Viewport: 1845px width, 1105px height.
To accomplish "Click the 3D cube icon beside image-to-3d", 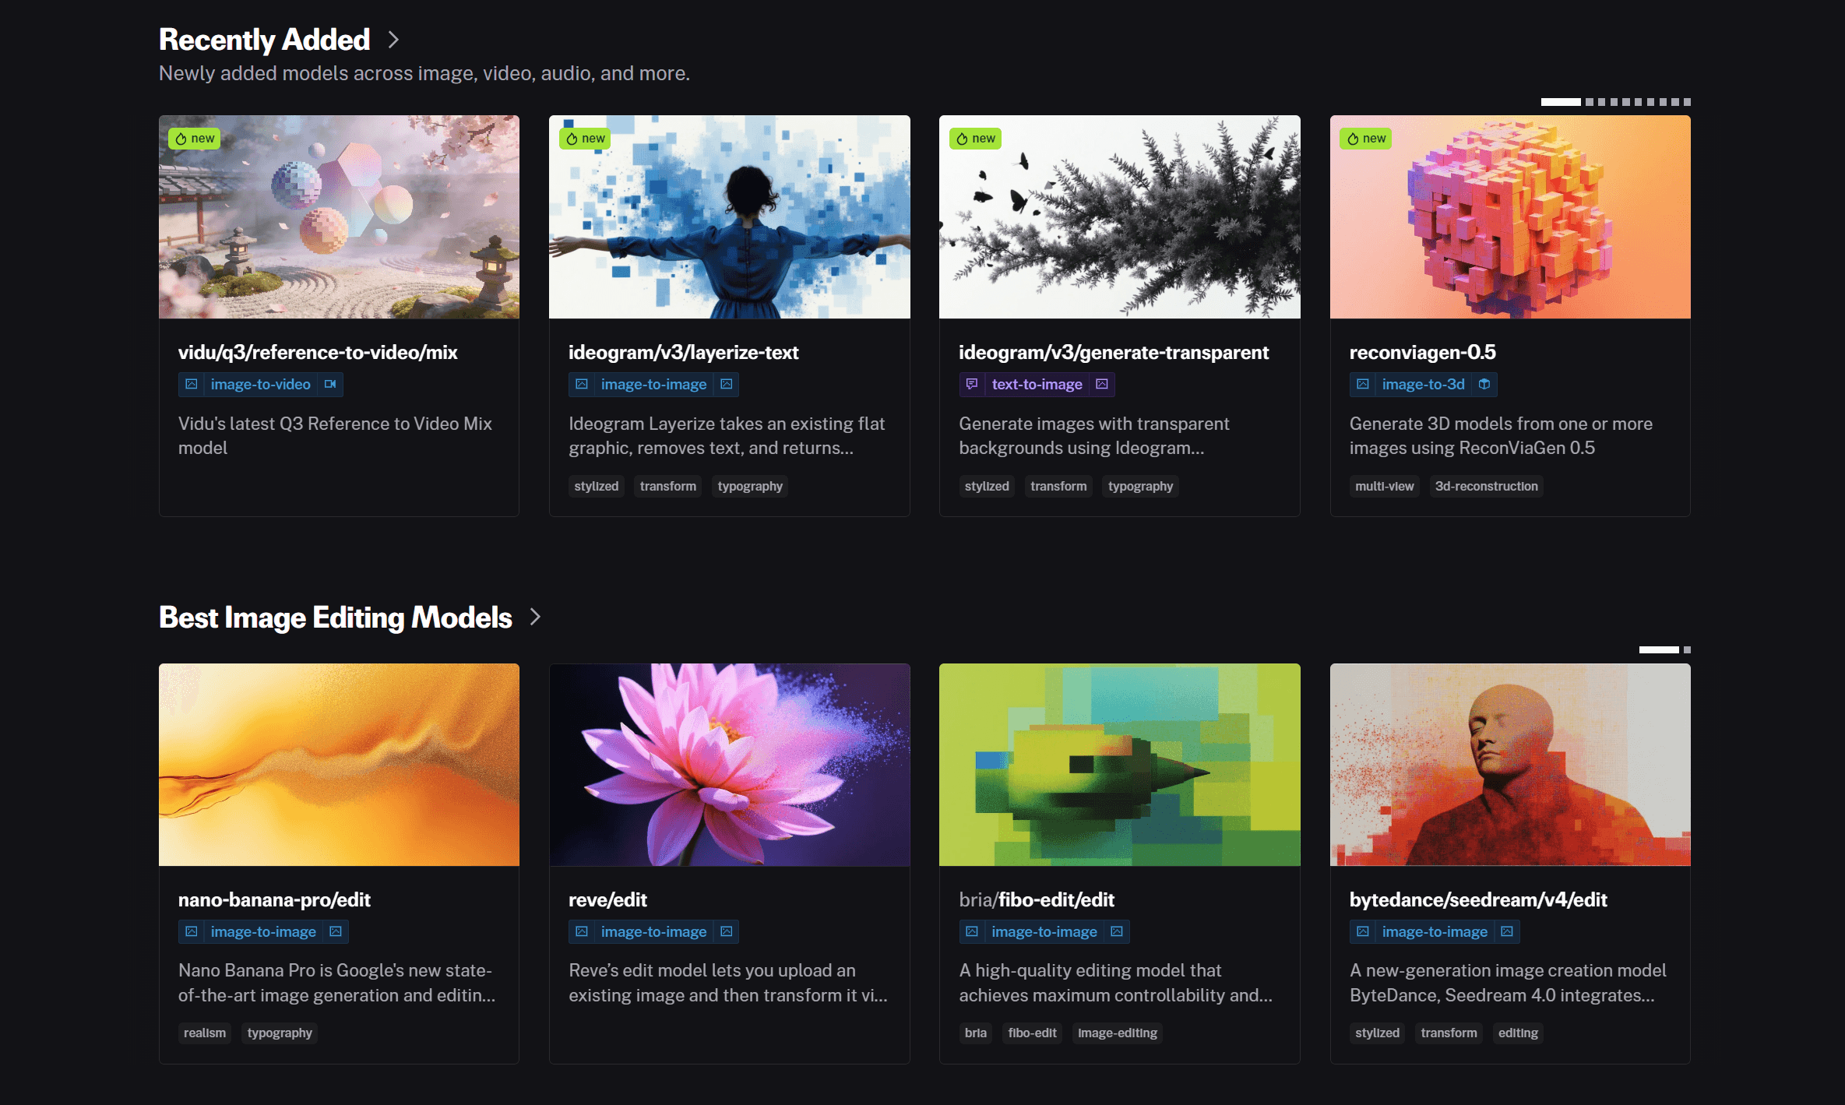I will pos(1484,384).
